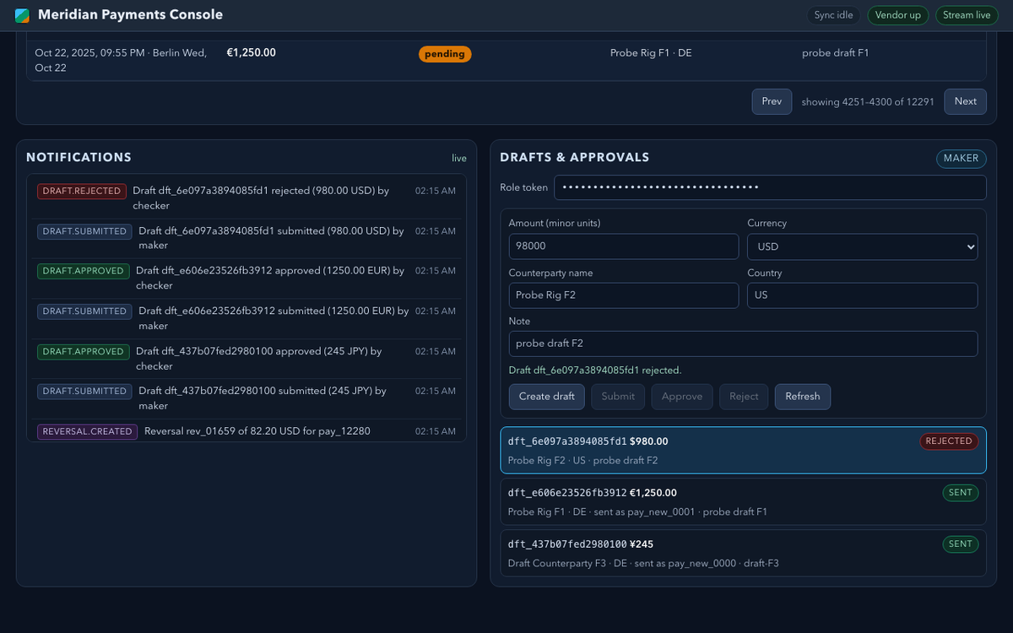Image resolution: width=1013 pixels, height=633 pixels.
Task: Click the SENT badge on the ¥245 draft
Action: coord(961,544)
